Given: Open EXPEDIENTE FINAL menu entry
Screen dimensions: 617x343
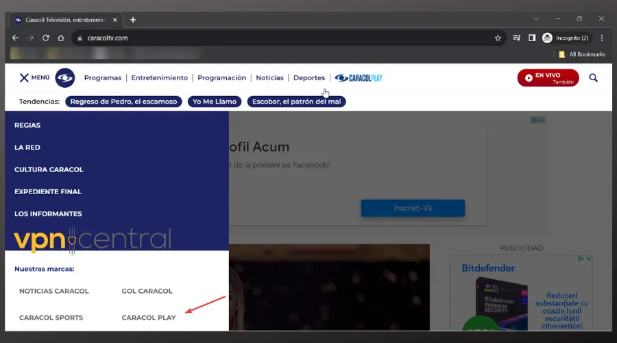Looking at the screenshot, I should coord(48,192).
